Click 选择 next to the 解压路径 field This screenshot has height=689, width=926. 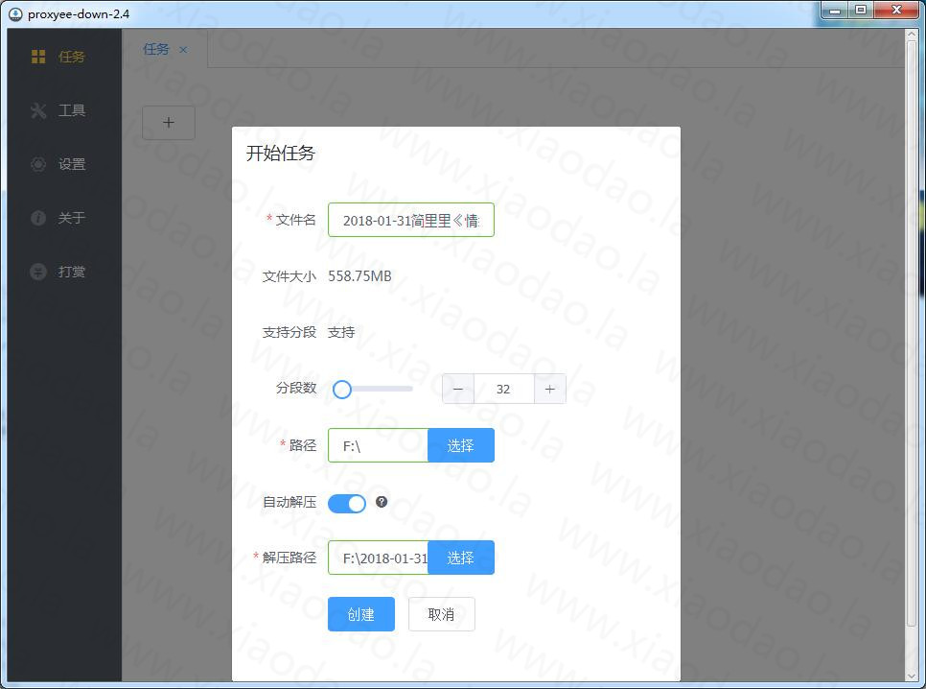(461, 558)
